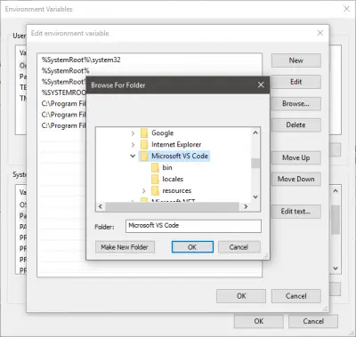Click Cancel in Environment Variables window

coord(313,321)
